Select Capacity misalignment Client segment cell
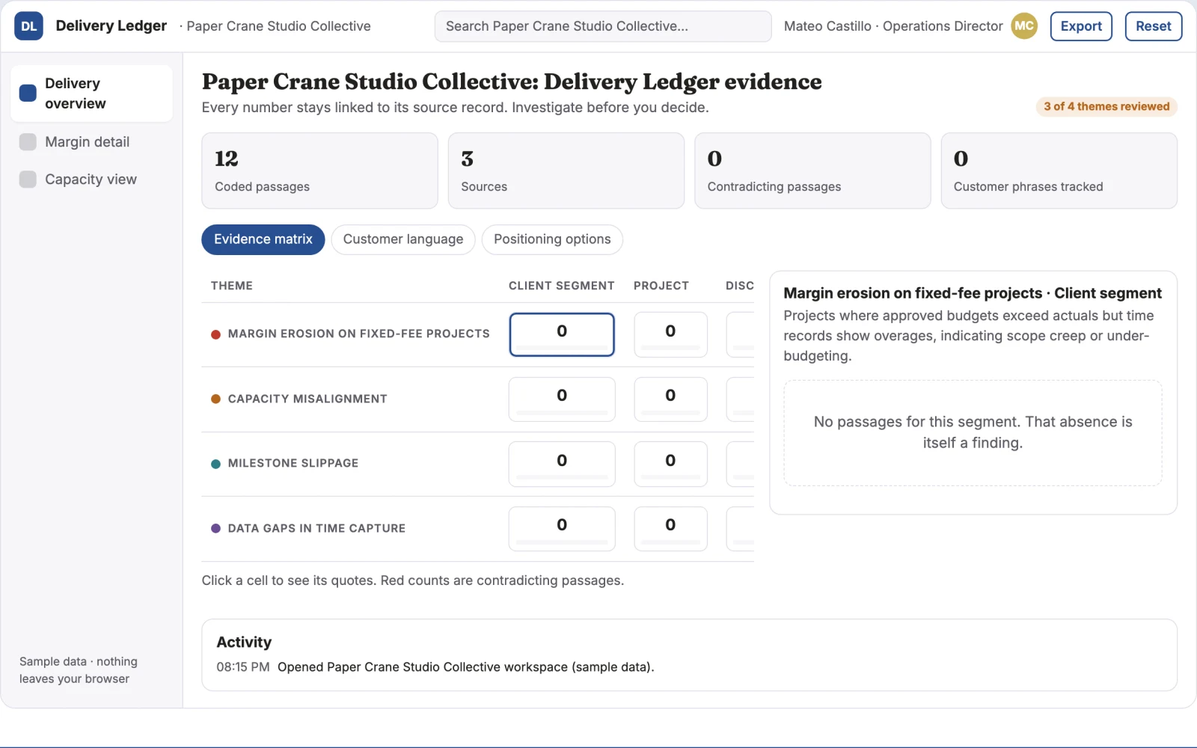 coord(562,399)
